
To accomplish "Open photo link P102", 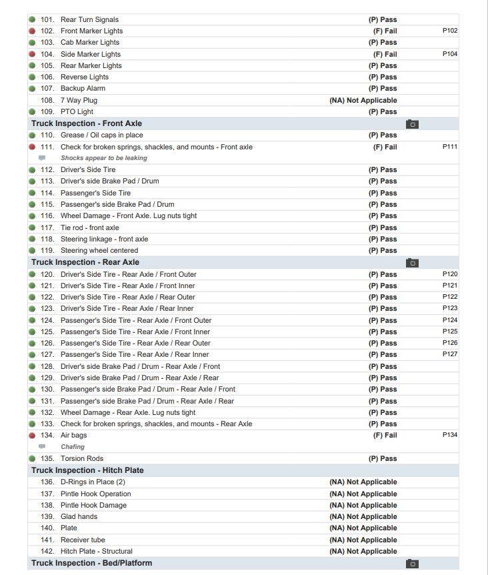I will click(x=449, y=31).
